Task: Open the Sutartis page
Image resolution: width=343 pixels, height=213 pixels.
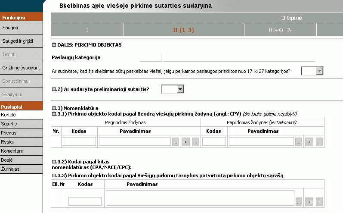Action: pyautogui.click(x=21, y=124)
